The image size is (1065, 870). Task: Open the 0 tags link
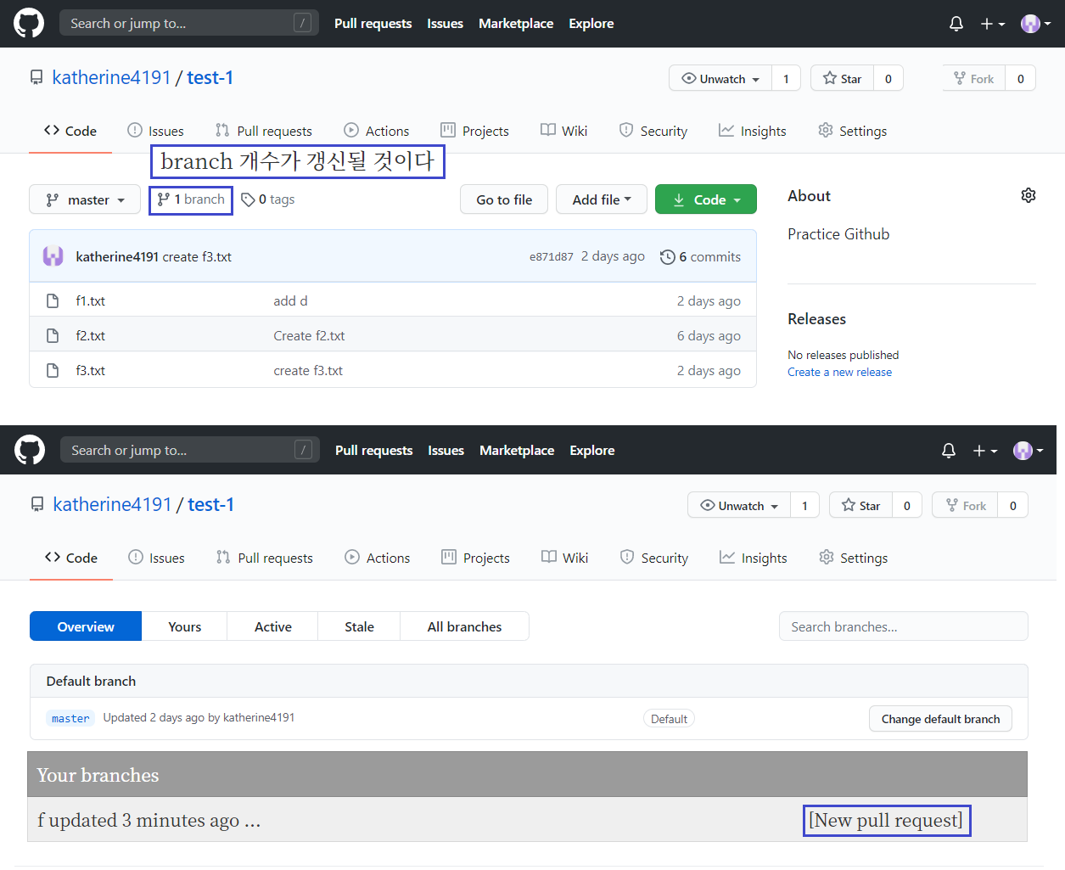pyautogui.click(x=268, y=199)
